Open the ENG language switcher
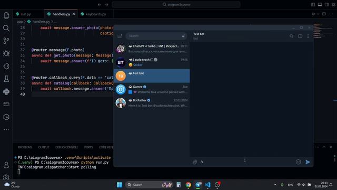337x190 pixels. click(290, 185)
